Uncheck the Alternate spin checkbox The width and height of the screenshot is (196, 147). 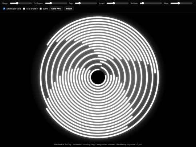(x=4, y=9)
